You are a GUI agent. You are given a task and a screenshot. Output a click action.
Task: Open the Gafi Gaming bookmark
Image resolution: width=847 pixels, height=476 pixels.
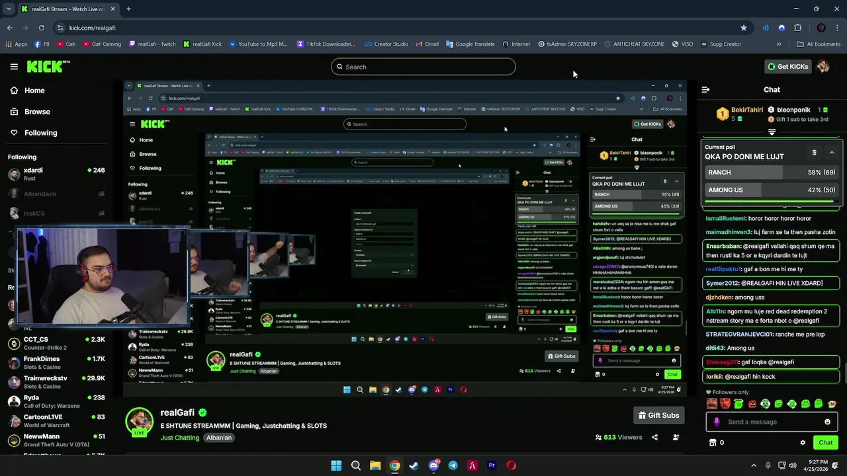click(101, 44)
